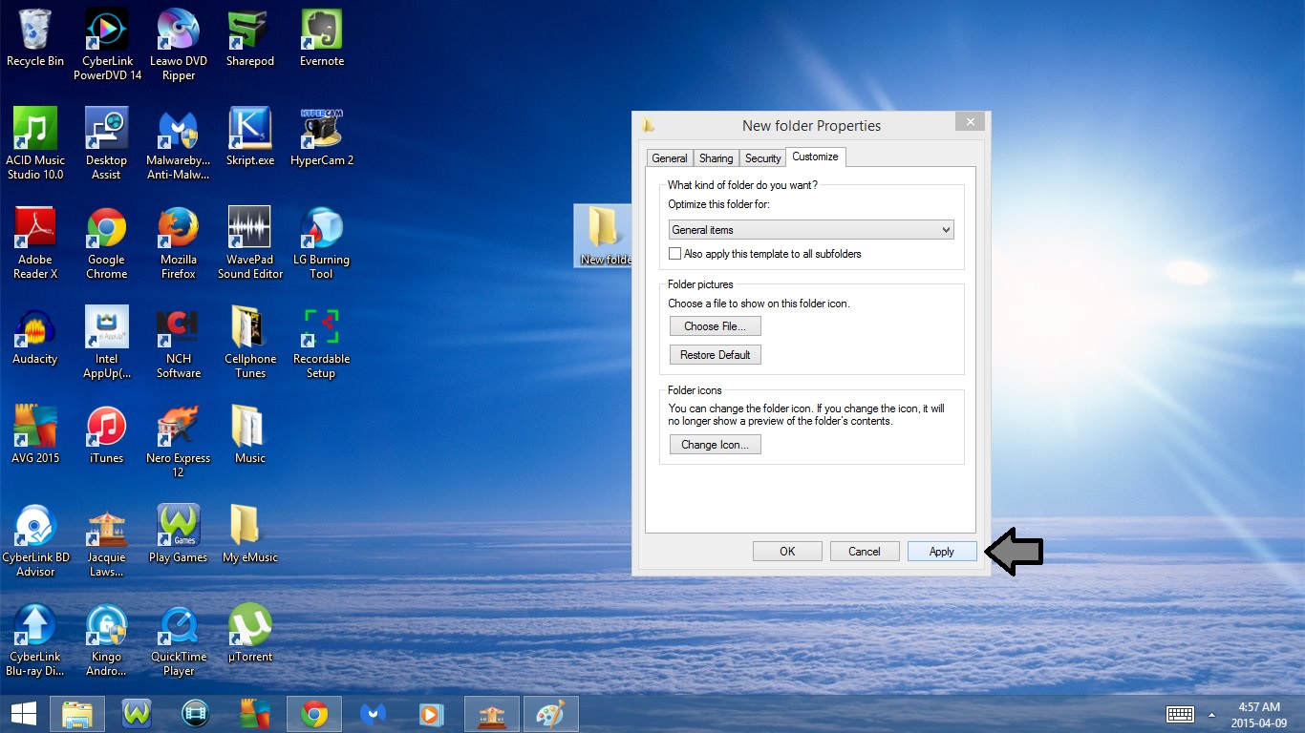Select the Play Games icon

179,534
